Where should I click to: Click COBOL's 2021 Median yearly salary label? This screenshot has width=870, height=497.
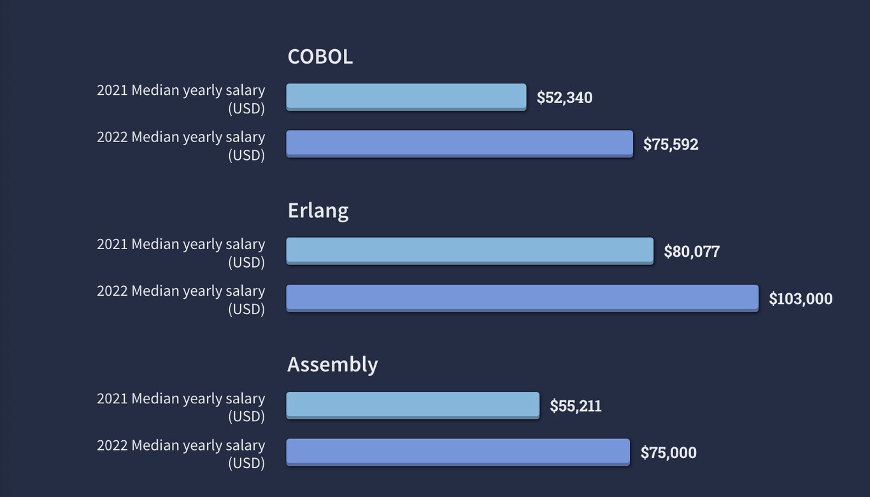181,99
